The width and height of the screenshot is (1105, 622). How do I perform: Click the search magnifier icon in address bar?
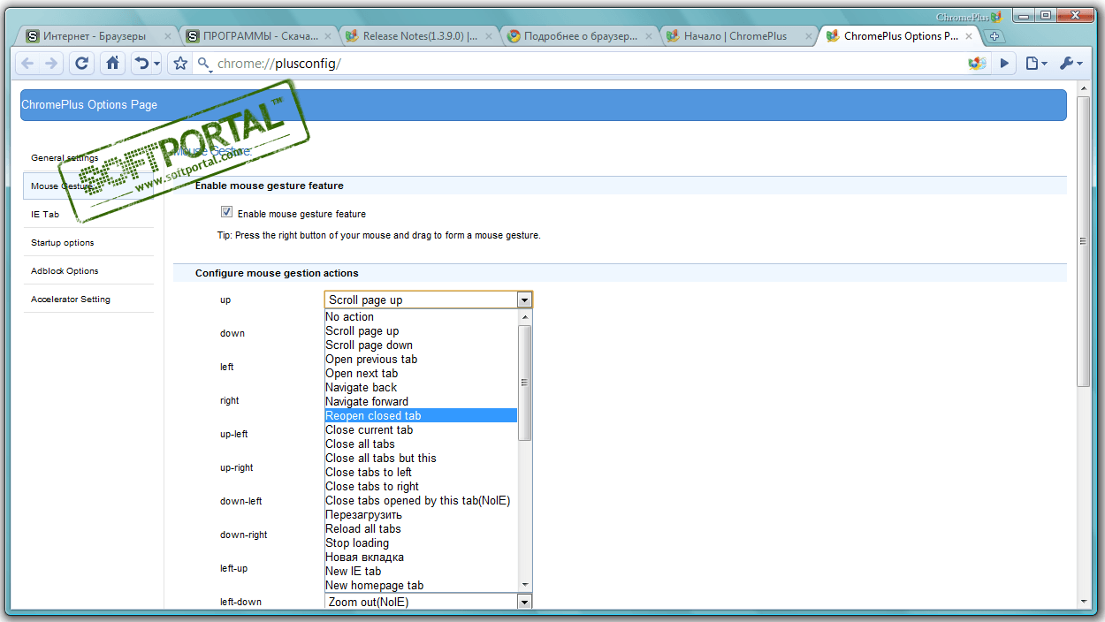click(204, 64)
